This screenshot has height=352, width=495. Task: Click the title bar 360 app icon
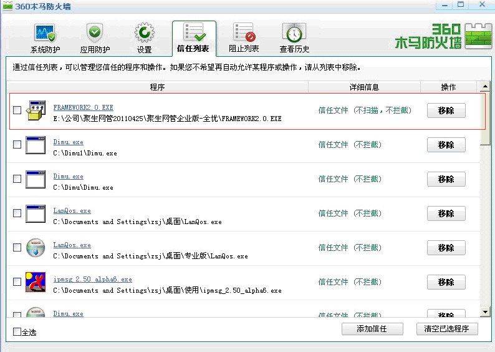click(7, 6)
